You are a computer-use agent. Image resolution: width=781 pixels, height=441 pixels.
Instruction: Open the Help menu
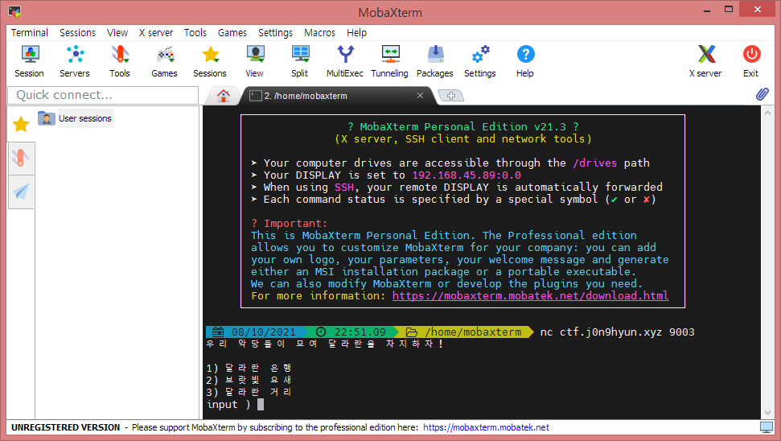click(x=356, y=32)
